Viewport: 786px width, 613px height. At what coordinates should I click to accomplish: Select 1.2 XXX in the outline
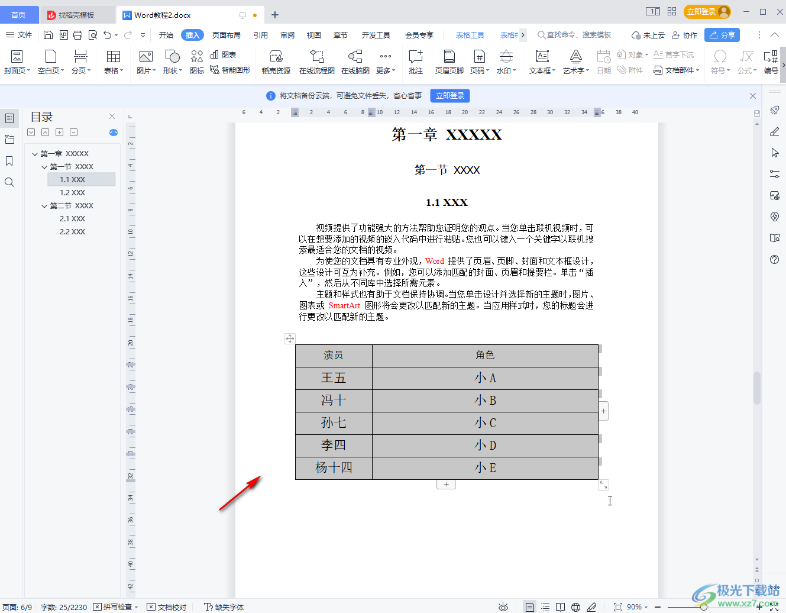pos(72,193)
